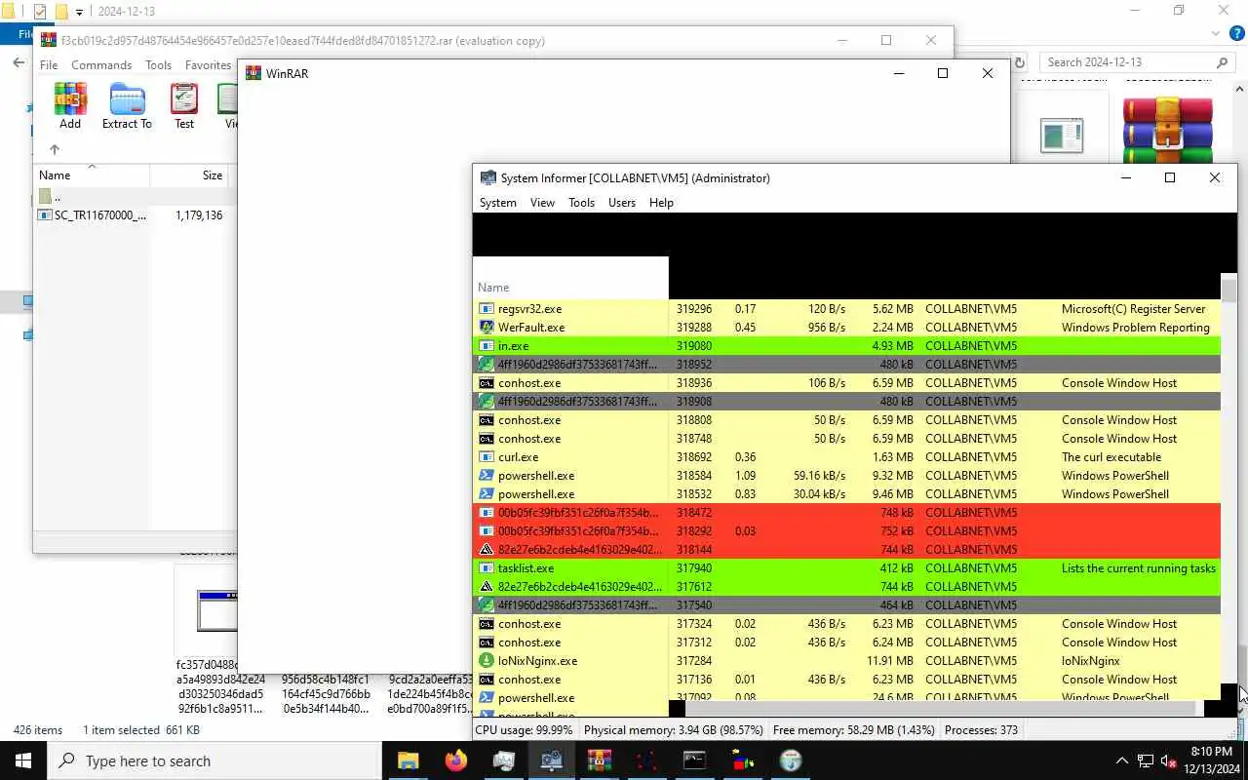Open the Help menu in System Informer
The image size is (1248, 780).
[x=661, y=203]
